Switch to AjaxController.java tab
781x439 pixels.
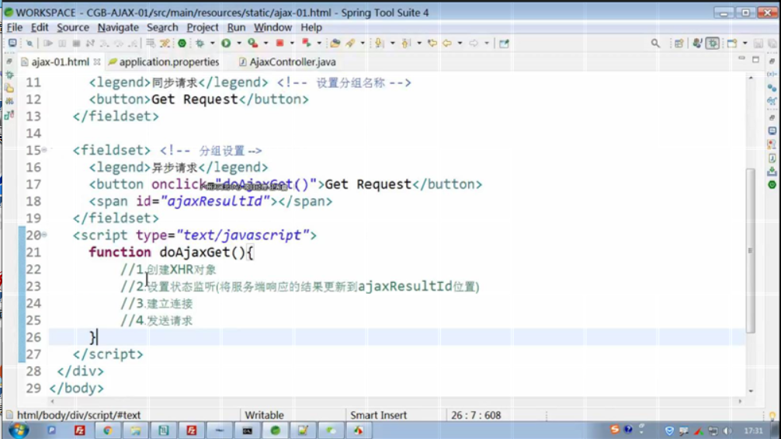pyautogui.click(x=287, y=62)
